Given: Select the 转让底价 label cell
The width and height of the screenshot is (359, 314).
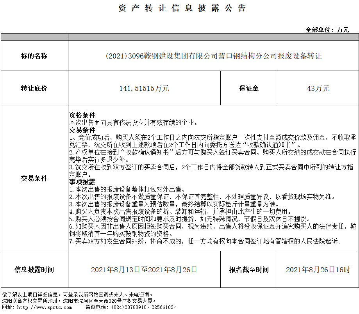Looking at the screenshot, I should coord(34,88).
